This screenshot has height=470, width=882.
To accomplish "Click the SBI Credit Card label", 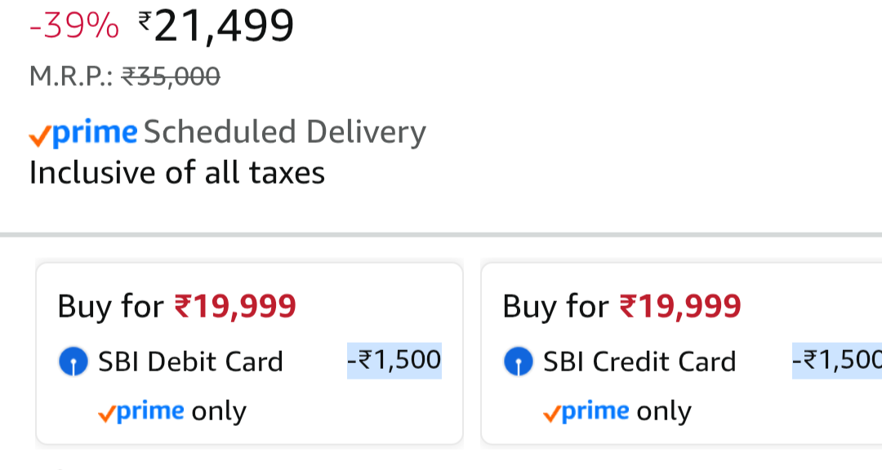I will 639,361.
